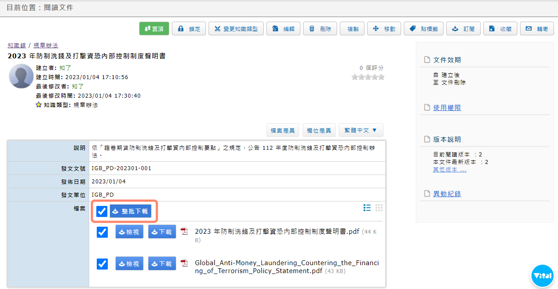Click the creator avatar image
The image size is (558, 289).
pyautogui.click(x=21, y=76)
